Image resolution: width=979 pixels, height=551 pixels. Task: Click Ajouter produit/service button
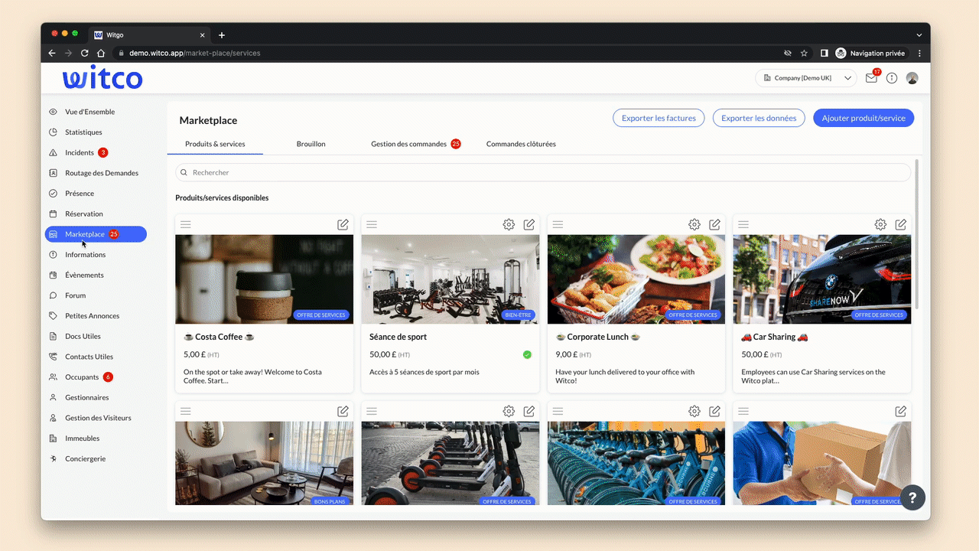[x=863, y=118]
